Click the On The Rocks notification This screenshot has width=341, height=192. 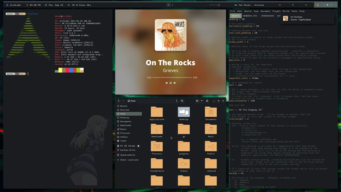coord(307,18)
